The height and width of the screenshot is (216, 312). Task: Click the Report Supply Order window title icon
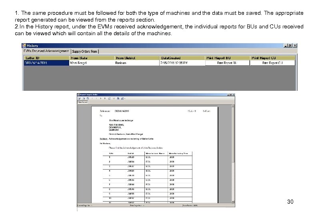click(x=78, y=95)
